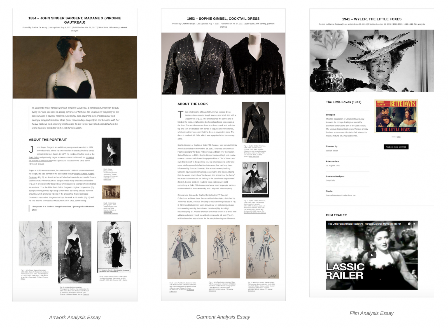Open Fig. 2 publicity photo of model in dress
Screen dimensions: 448x328
(x=256, y=180)
